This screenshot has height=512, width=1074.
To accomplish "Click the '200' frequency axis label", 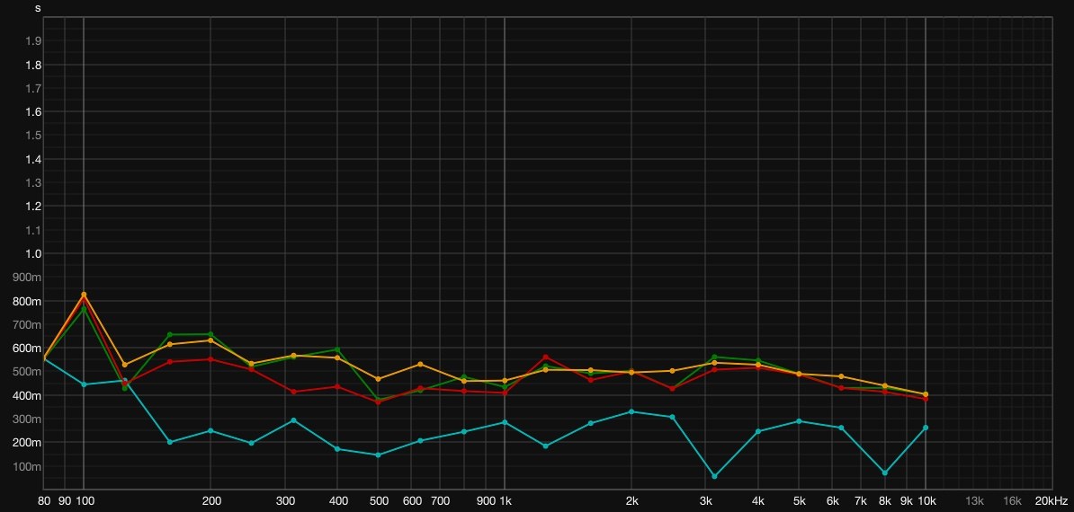I will (211, 501).
